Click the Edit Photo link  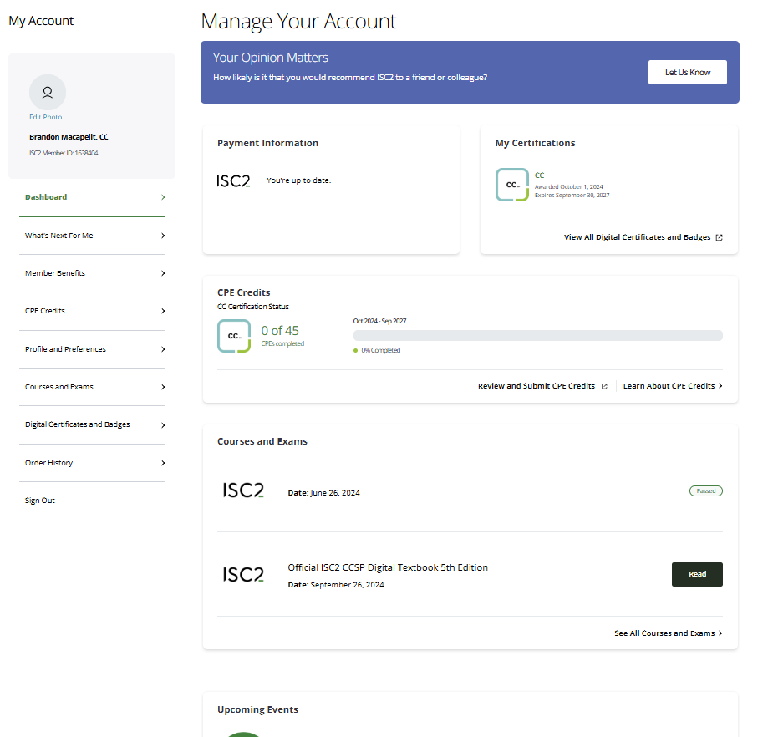[46, 117]
